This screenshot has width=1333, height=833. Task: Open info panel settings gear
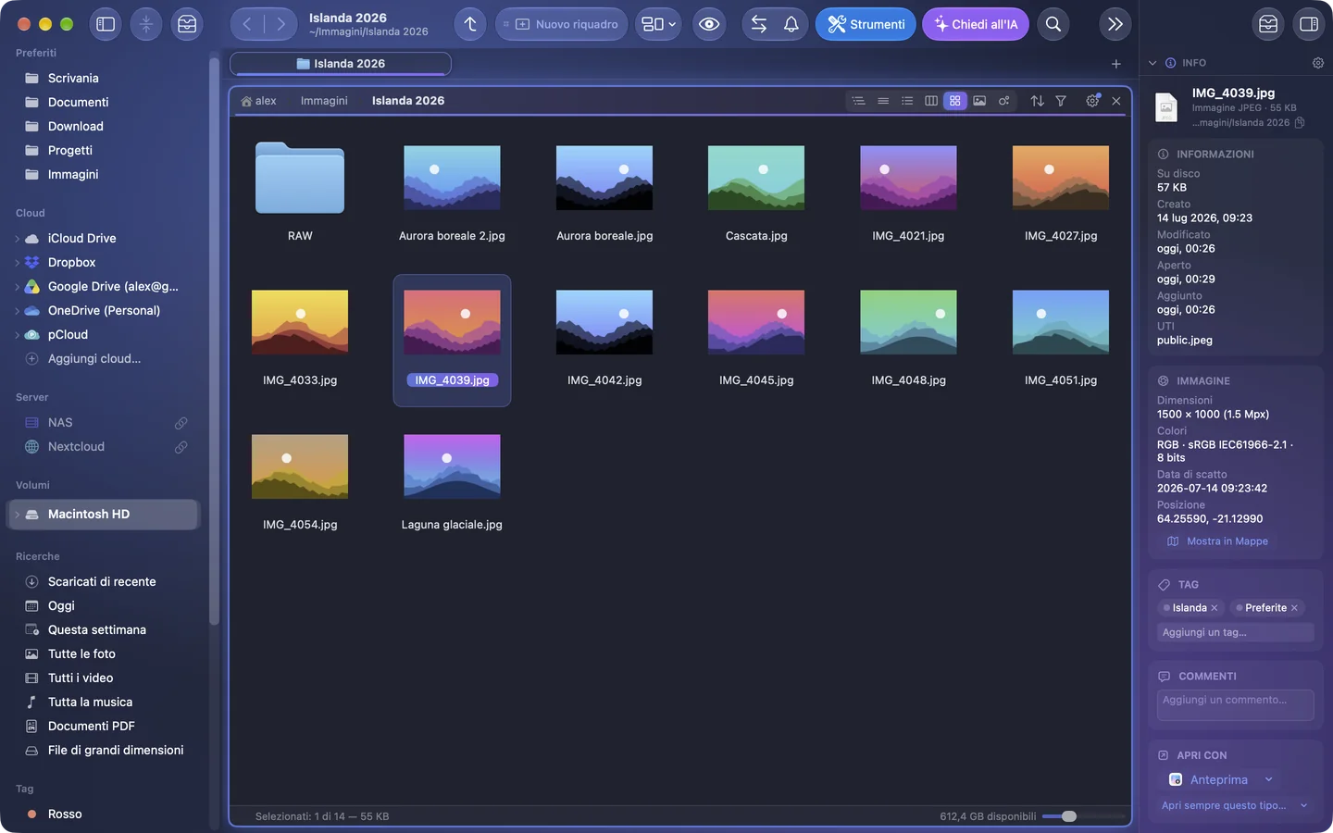coord(1318,63)
